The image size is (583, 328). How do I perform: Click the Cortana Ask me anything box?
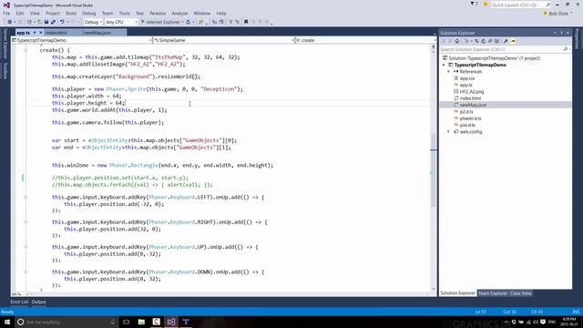66,322
